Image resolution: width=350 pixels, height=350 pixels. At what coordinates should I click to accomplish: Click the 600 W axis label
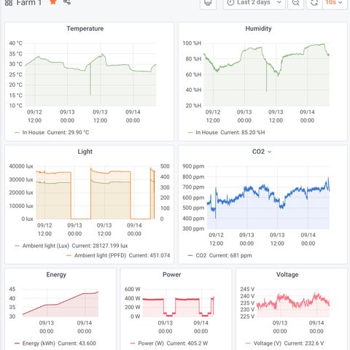tap(132, 289)
